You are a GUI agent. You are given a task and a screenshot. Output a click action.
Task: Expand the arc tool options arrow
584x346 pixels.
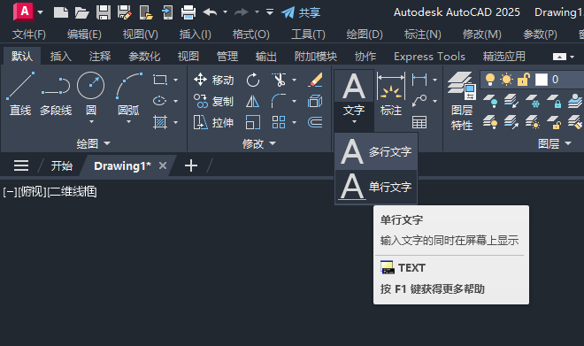pos(128,122)
